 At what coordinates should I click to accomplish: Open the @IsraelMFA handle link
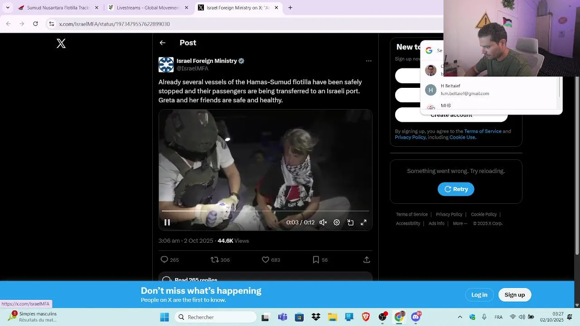[193, 68]
